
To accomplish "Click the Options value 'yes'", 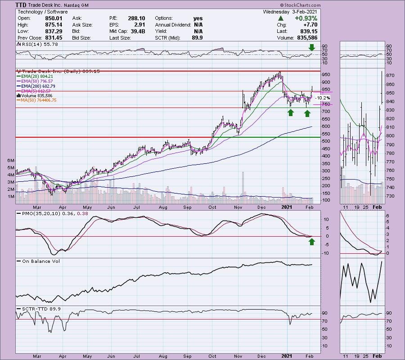I will (198, 18).
